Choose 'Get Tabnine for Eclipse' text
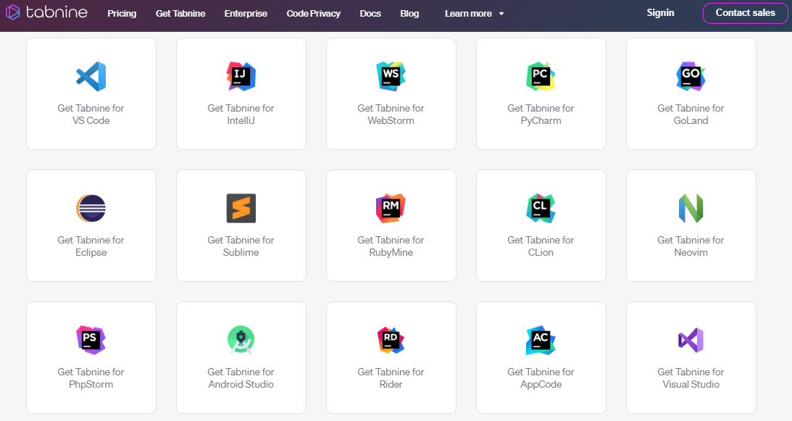The image size is (792, 421). coord(91,246)
